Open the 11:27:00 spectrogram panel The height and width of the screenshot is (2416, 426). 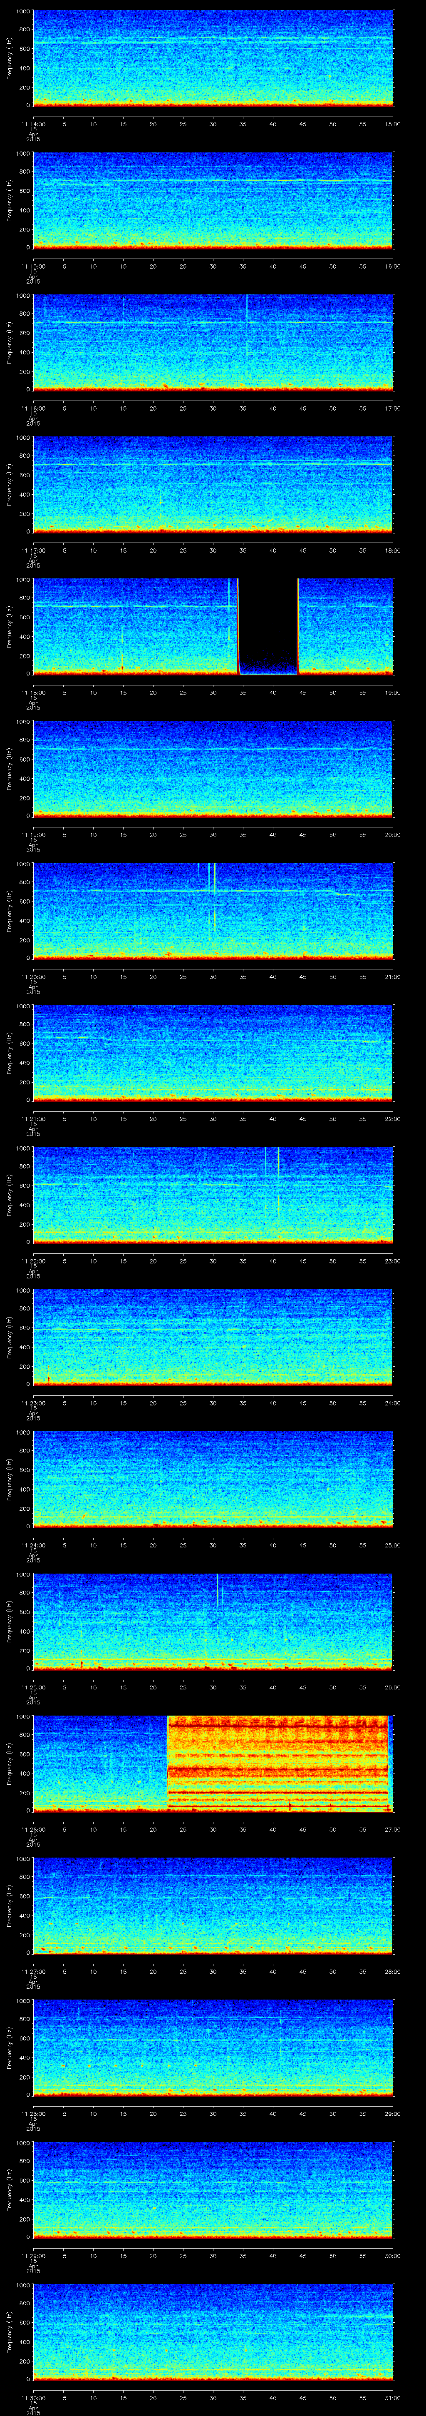tap(213, 1906)
